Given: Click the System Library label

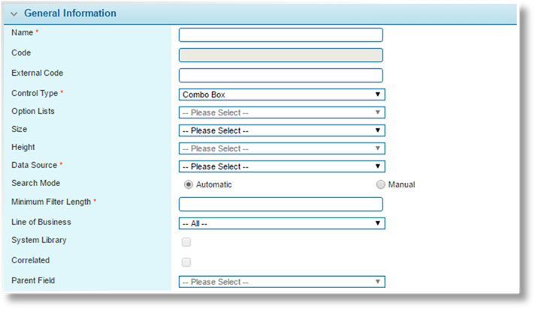Looking at the screenshot, I should click(x=38, y=240).
